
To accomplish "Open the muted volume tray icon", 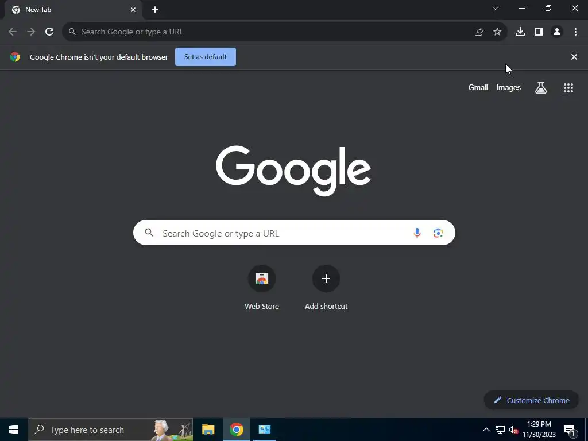I will (513, 430).
